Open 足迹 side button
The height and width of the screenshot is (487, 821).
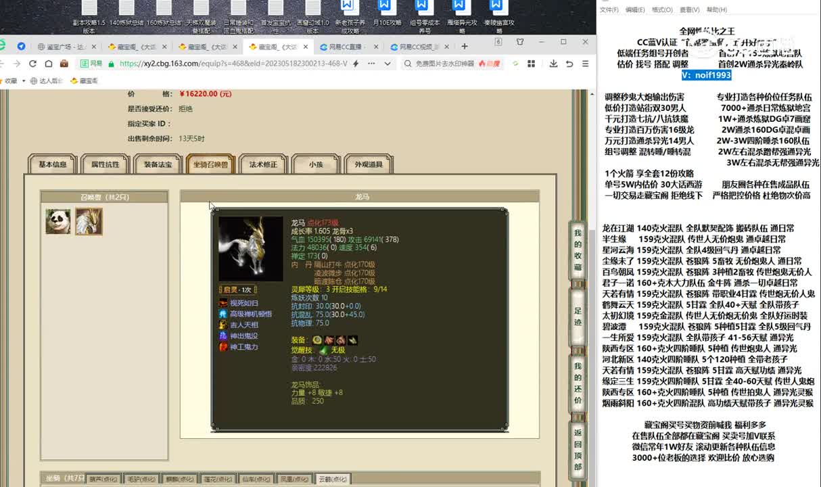tap(578, 317)
